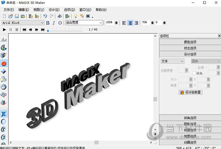Viewport: 221px width, 149px height.
Task: Expand the 斜角选项 panel section
Action: (190, 118)
